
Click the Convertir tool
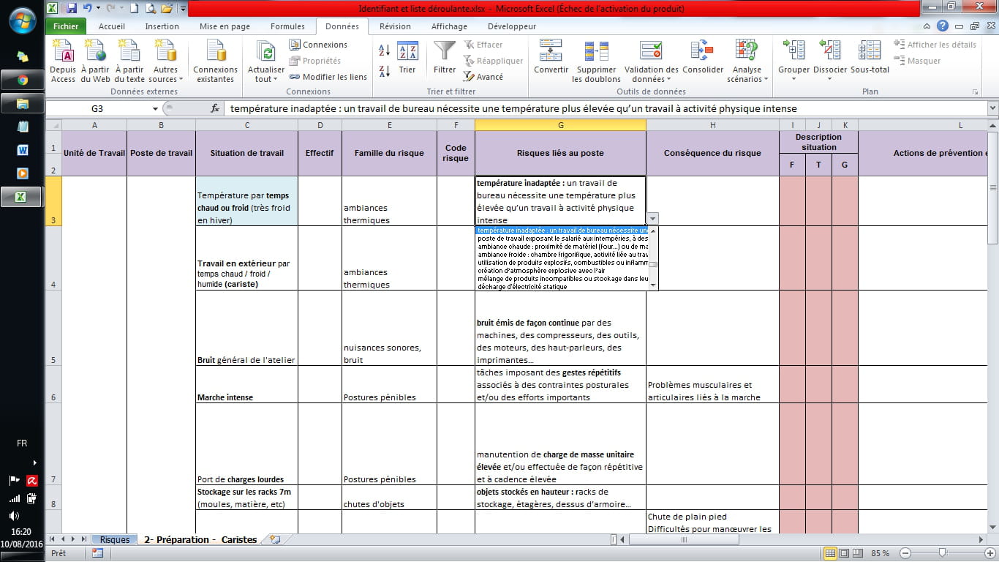pos(551,58)
